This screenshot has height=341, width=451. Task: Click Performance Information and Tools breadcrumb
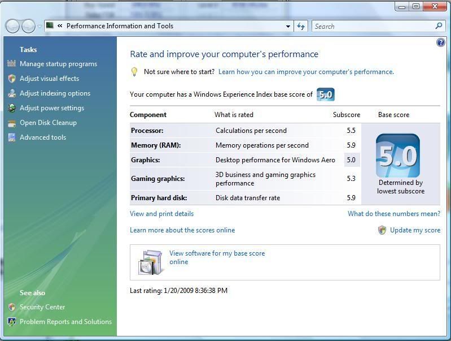[x=120, y=26]
